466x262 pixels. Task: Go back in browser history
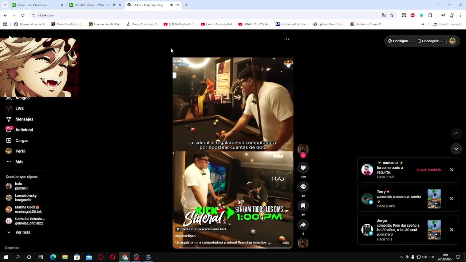(x=5, y=15)
